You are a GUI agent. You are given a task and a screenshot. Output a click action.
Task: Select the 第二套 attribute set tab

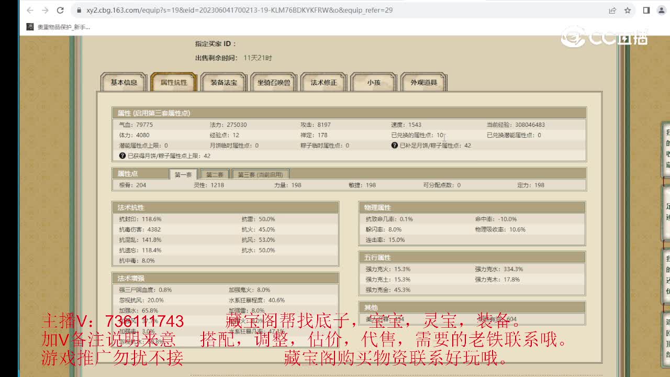(x=214, y=173)
